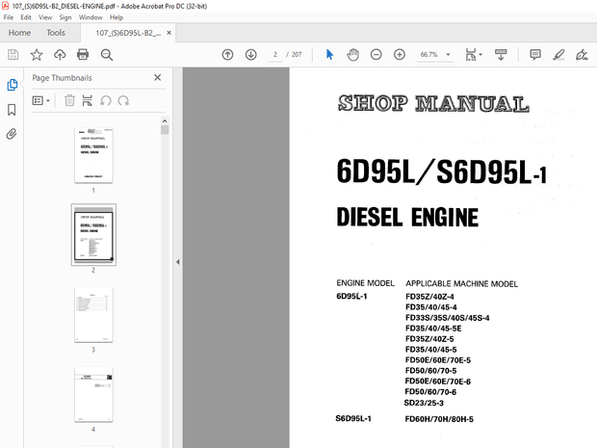Collapse navigation pane with side arrow
Screen dimensions: 597x448
pyautogui.click(x=178, y=262)
